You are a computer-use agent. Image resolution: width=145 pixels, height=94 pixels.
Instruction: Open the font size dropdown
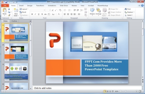click(50, 10)
